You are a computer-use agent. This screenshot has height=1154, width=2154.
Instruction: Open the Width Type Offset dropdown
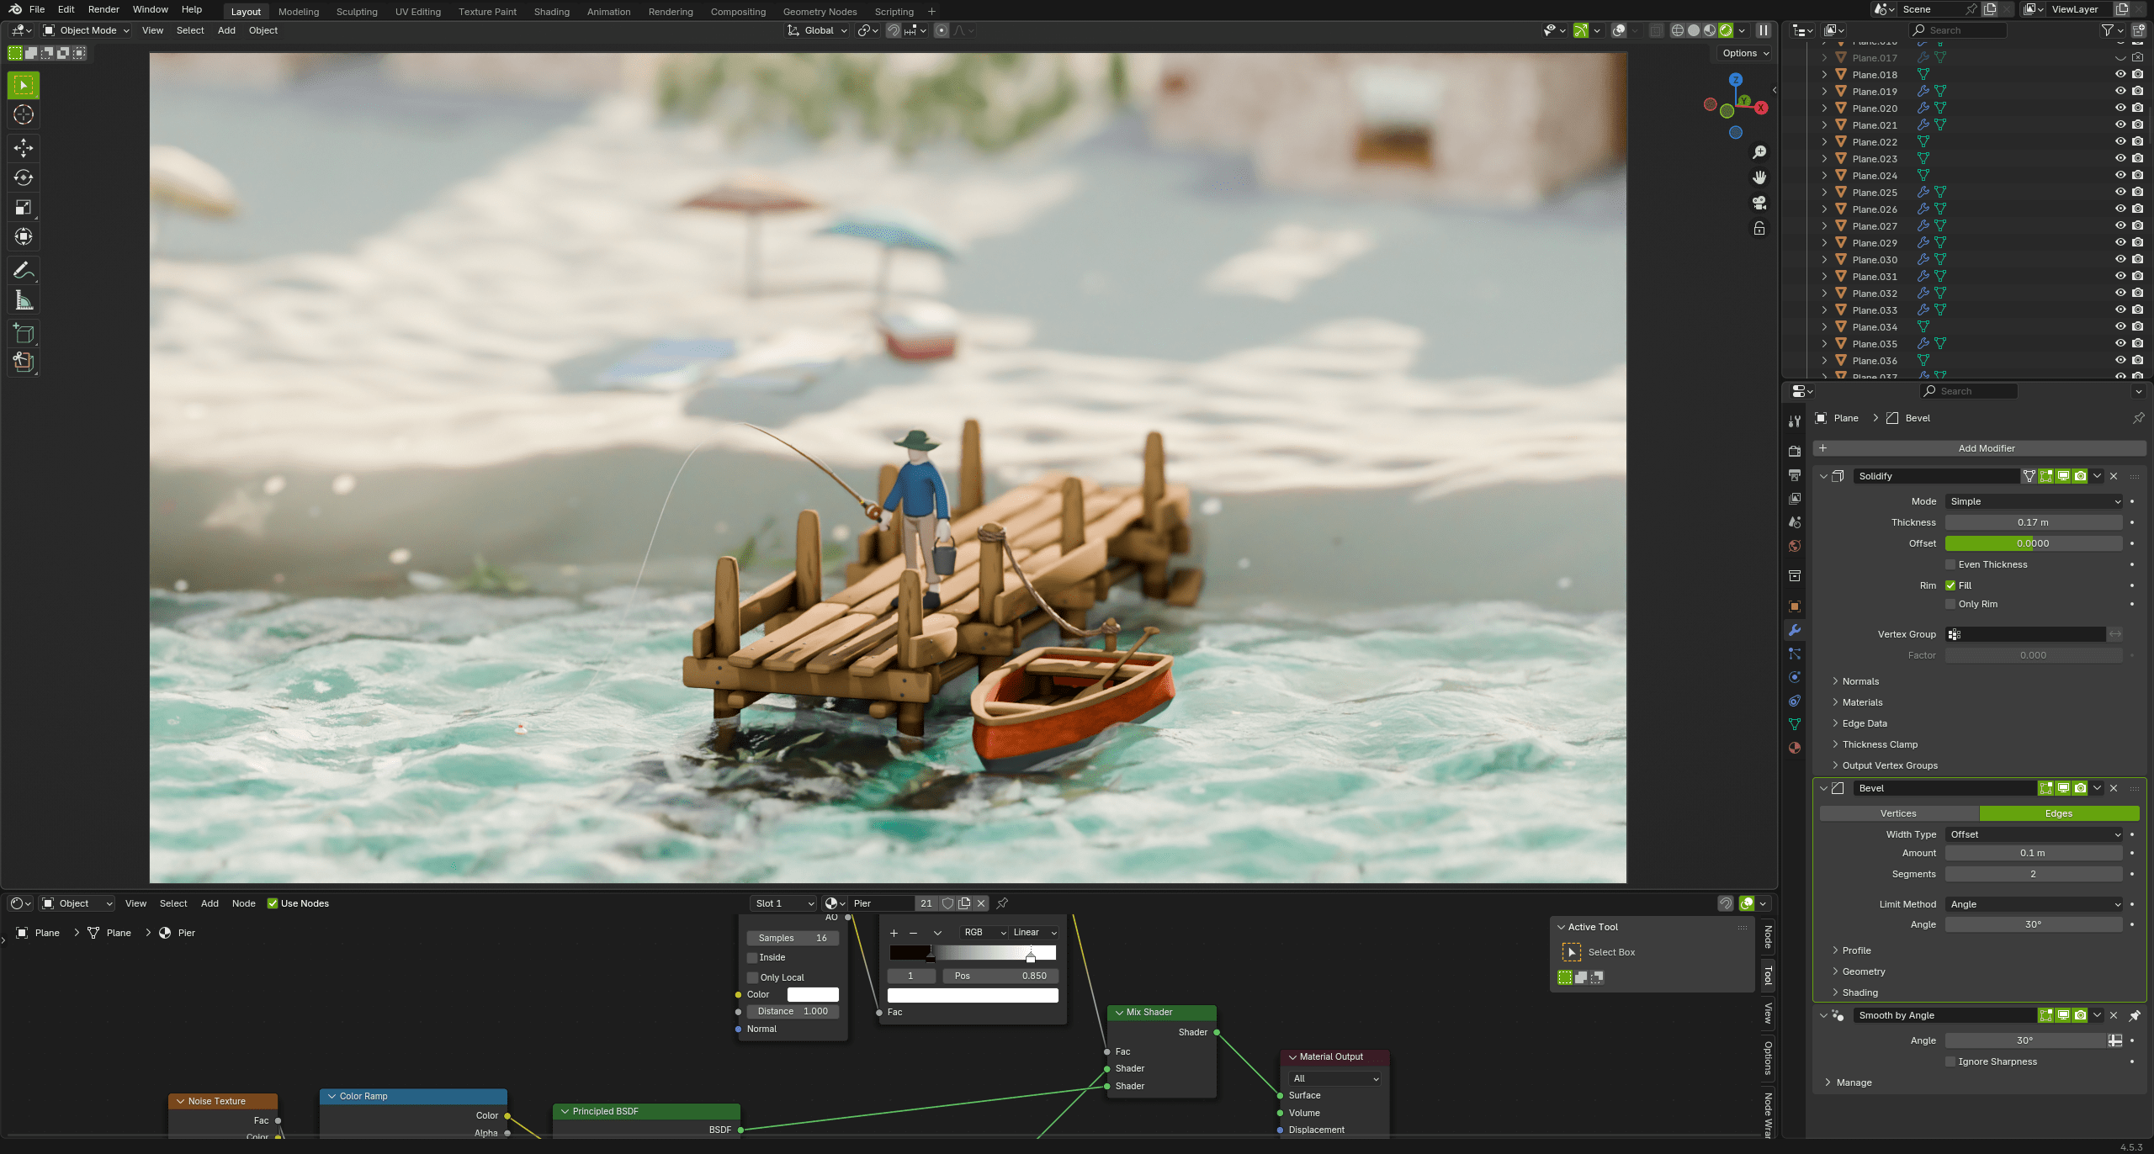(x=2034, y=834)
